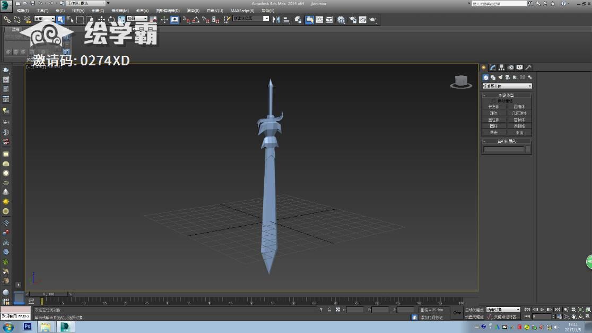Click the object color swatch beside the name field
This screenshot has height=333, width=592.
[x=528, y=149]
